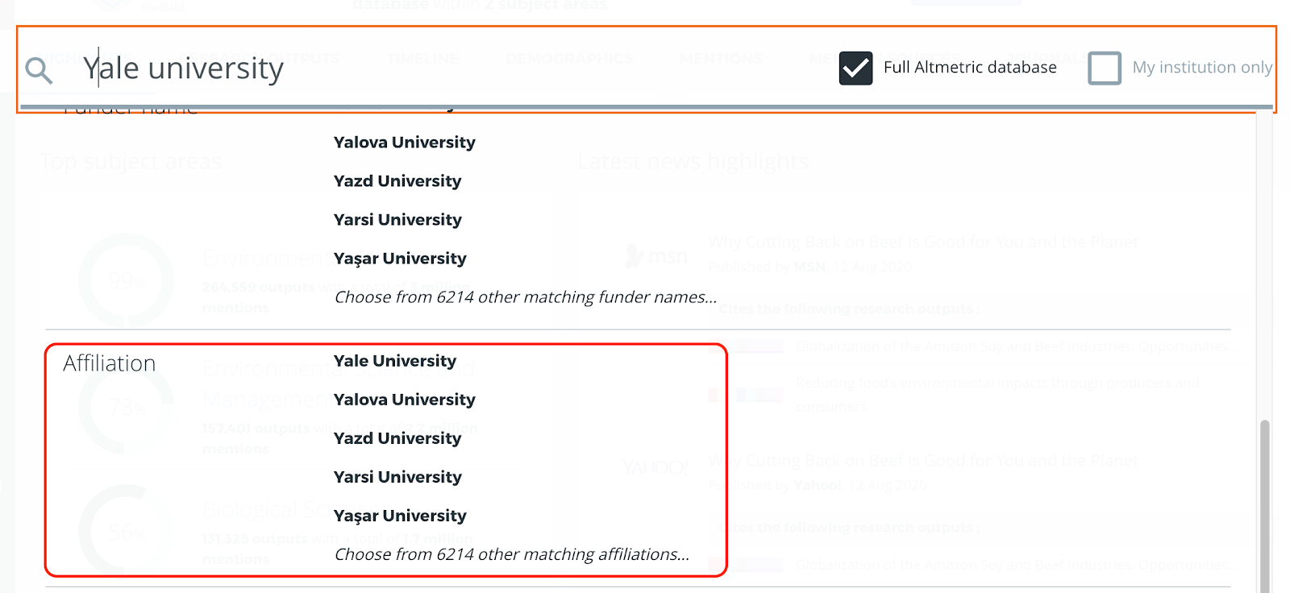The width and height of the screenshot is (1290, 593).
Task: Click the Affiliation category heading
Action: point(110,363)
